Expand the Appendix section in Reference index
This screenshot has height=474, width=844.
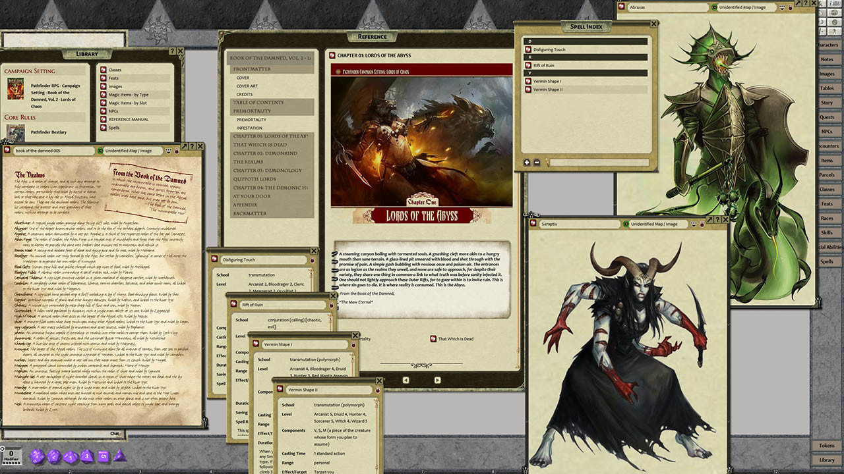tap(245, 205)
